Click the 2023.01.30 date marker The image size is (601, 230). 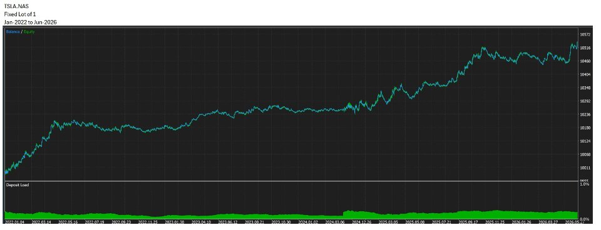click(x=175, y=222)
